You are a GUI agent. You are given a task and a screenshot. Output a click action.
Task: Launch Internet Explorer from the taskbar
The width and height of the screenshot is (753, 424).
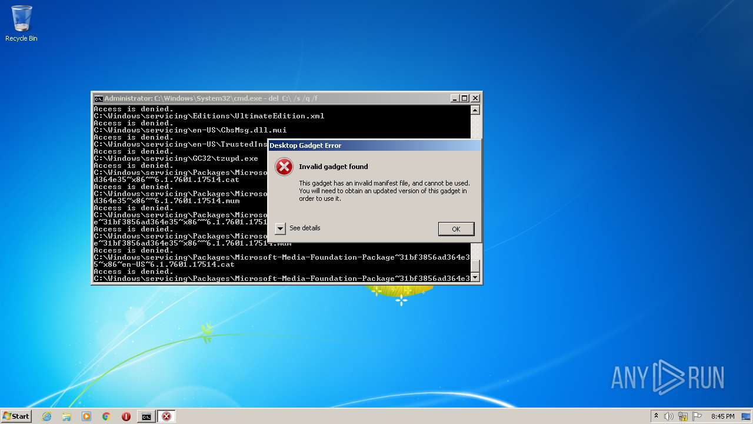pyautogui.click(x=46, y=416)
